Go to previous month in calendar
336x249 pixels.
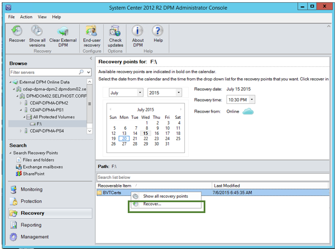[111, 109]
